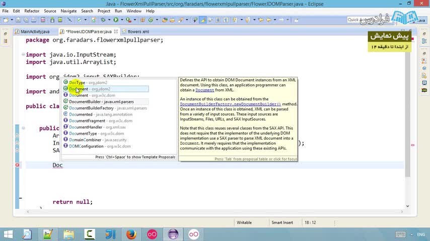
Task: Close the FlowerJDOMParser.java tab
Action: pyautogui.click(x=116, y=32)
